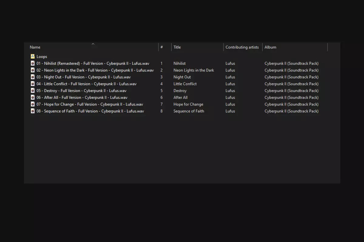Select file name '03 - Night Out - Full Version'
The width and height of the screenshot is (364, 242).
point(84,77)
